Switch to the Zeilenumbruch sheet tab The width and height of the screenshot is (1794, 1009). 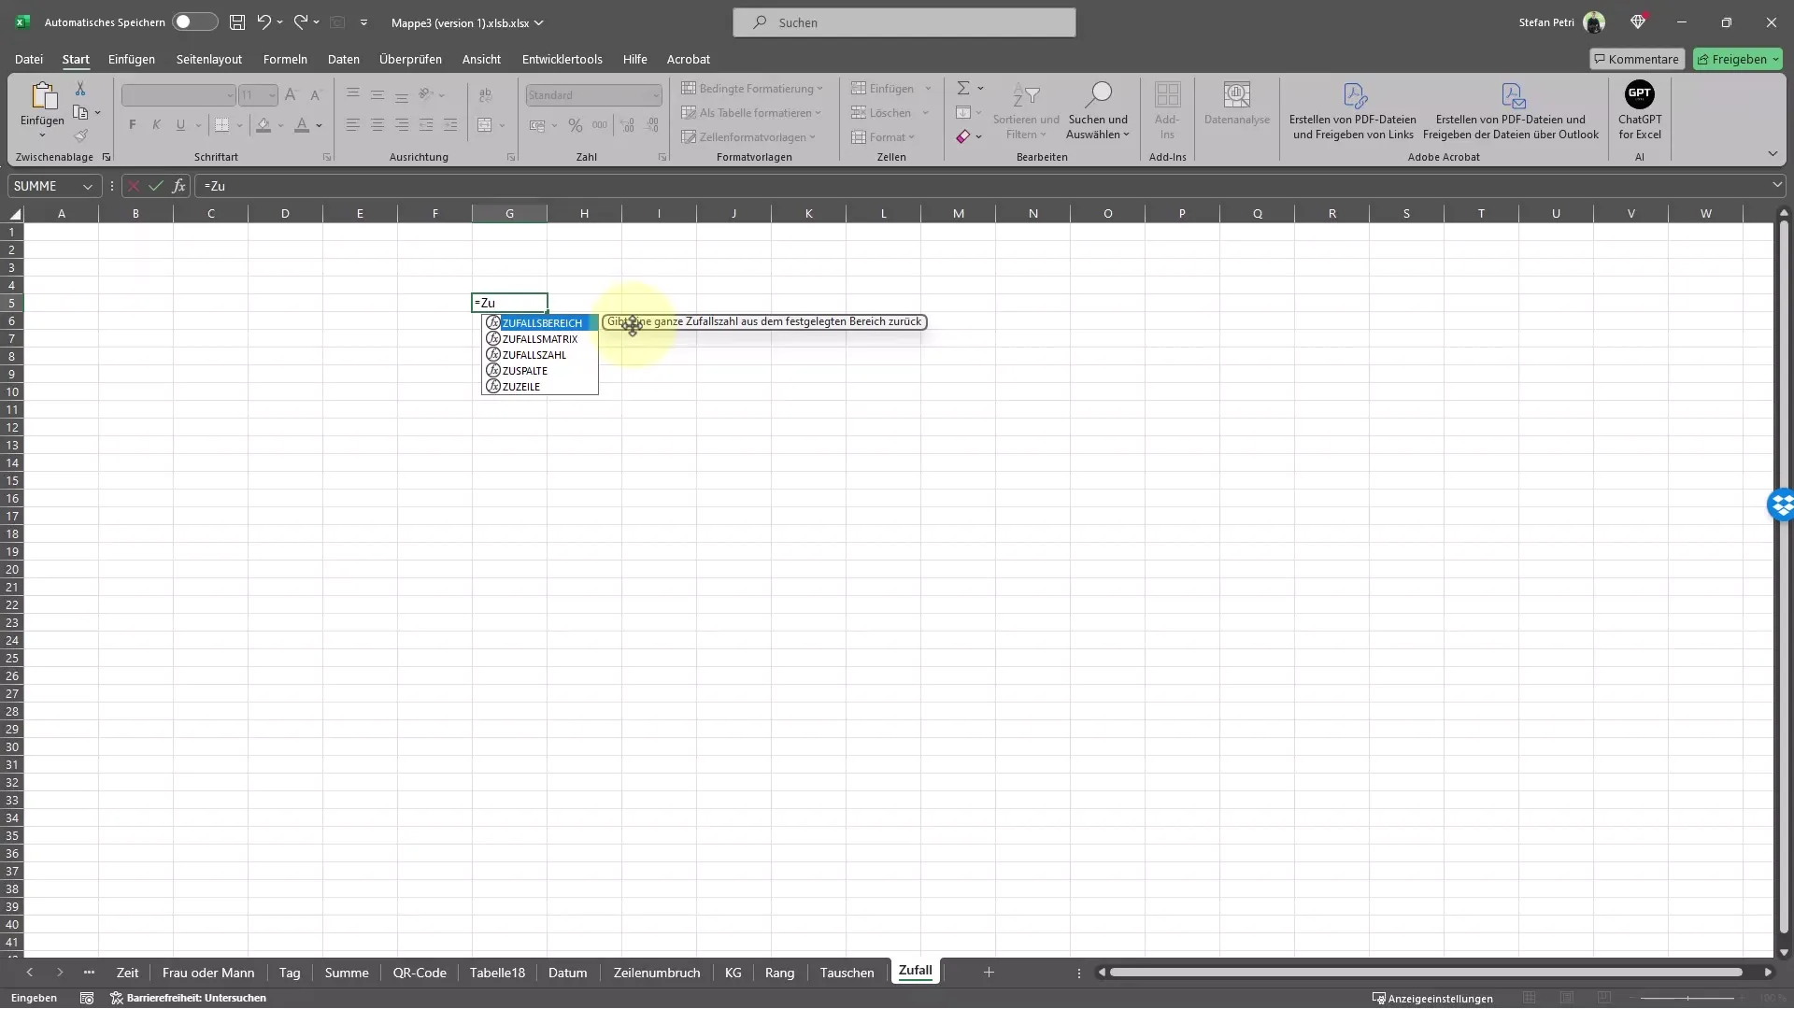click(x=657, y=973)
